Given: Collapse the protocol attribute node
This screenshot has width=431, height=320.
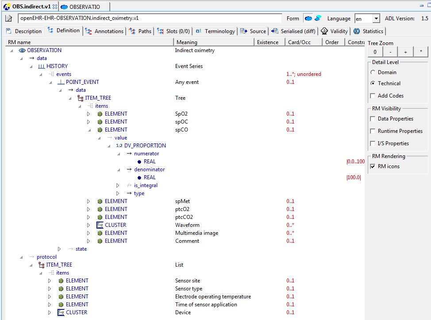Looking at the screenshot, I should tap(21, 257).
